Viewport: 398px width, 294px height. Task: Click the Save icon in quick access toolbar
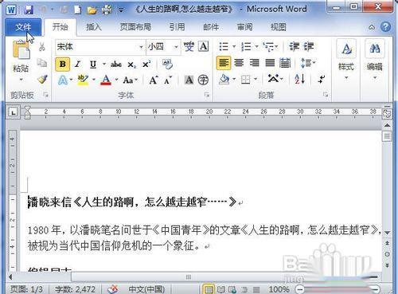pos(29,10)
